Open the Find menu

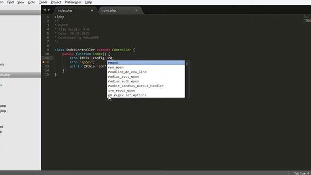(x=10, y=2)
